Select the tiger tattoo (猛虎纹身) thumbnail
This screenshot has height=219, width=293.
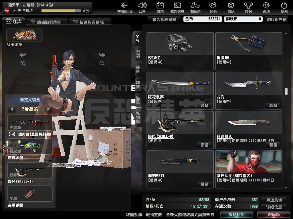tap(24, 35)
